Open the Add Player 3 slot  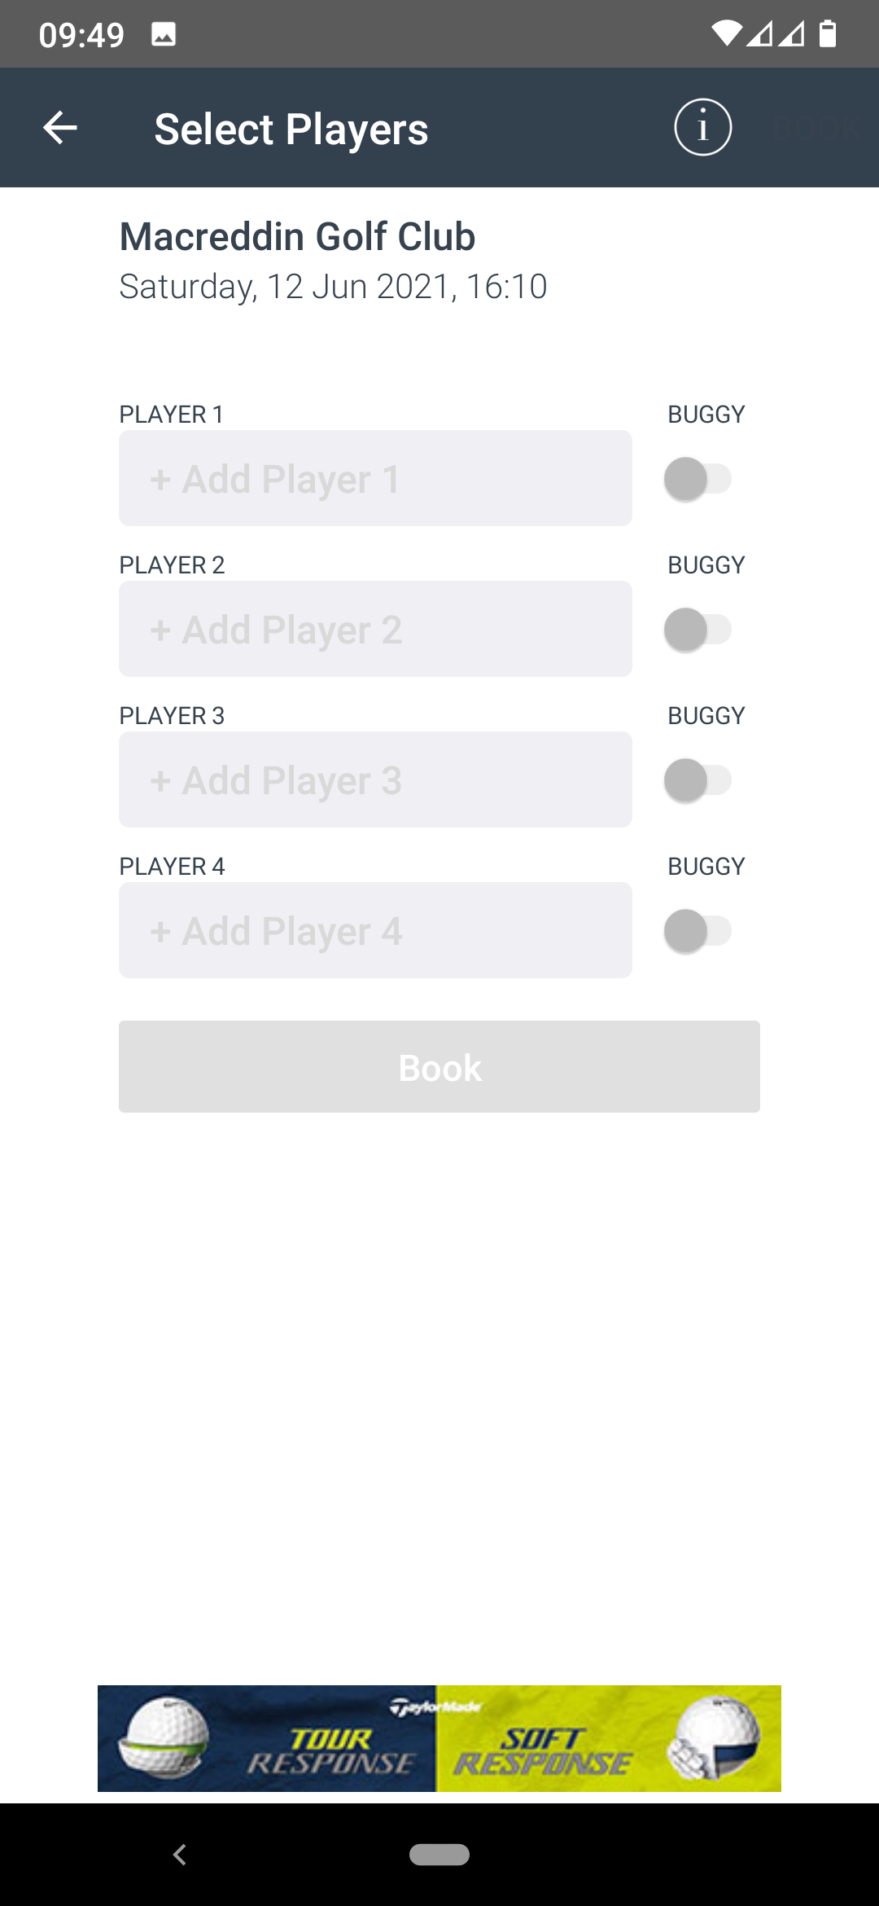click(x=375, y=780)
